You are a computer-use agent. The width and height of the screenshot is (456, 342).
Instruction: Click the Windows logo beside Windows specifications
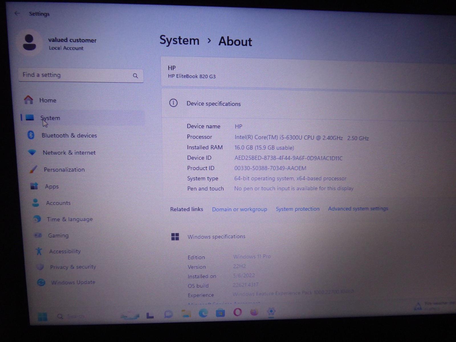point(175,237)
